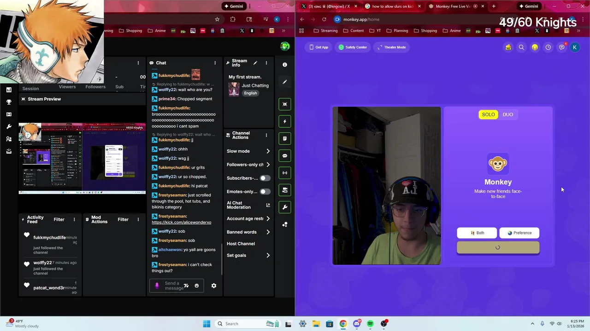This screenshot has width=590, height=331.
Task: Select SOLO mode in Monkey
Action: (488, 114)
